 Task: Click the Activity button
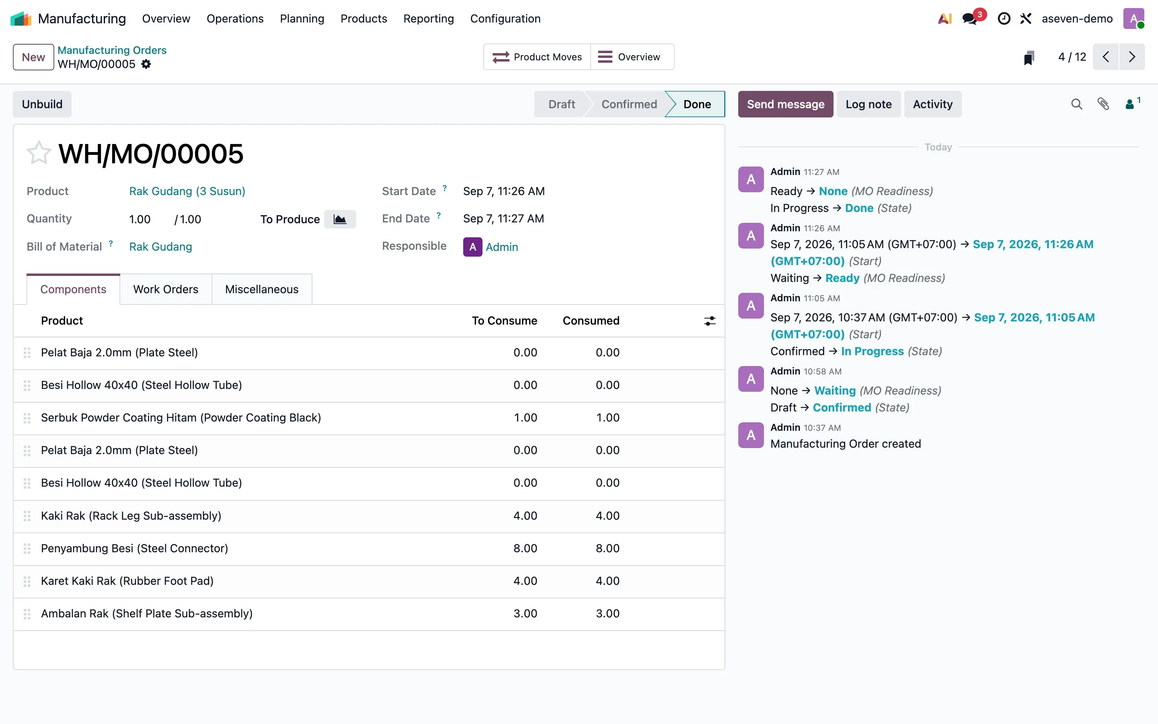tap(932, 104)
